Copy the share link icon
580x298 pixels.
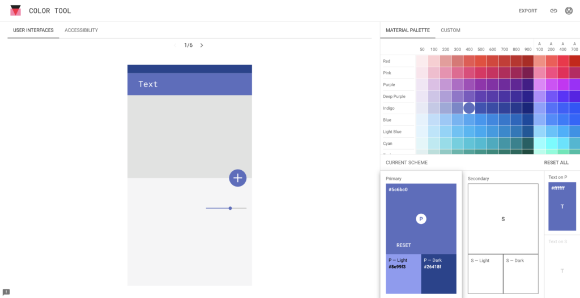click(553, 11)
